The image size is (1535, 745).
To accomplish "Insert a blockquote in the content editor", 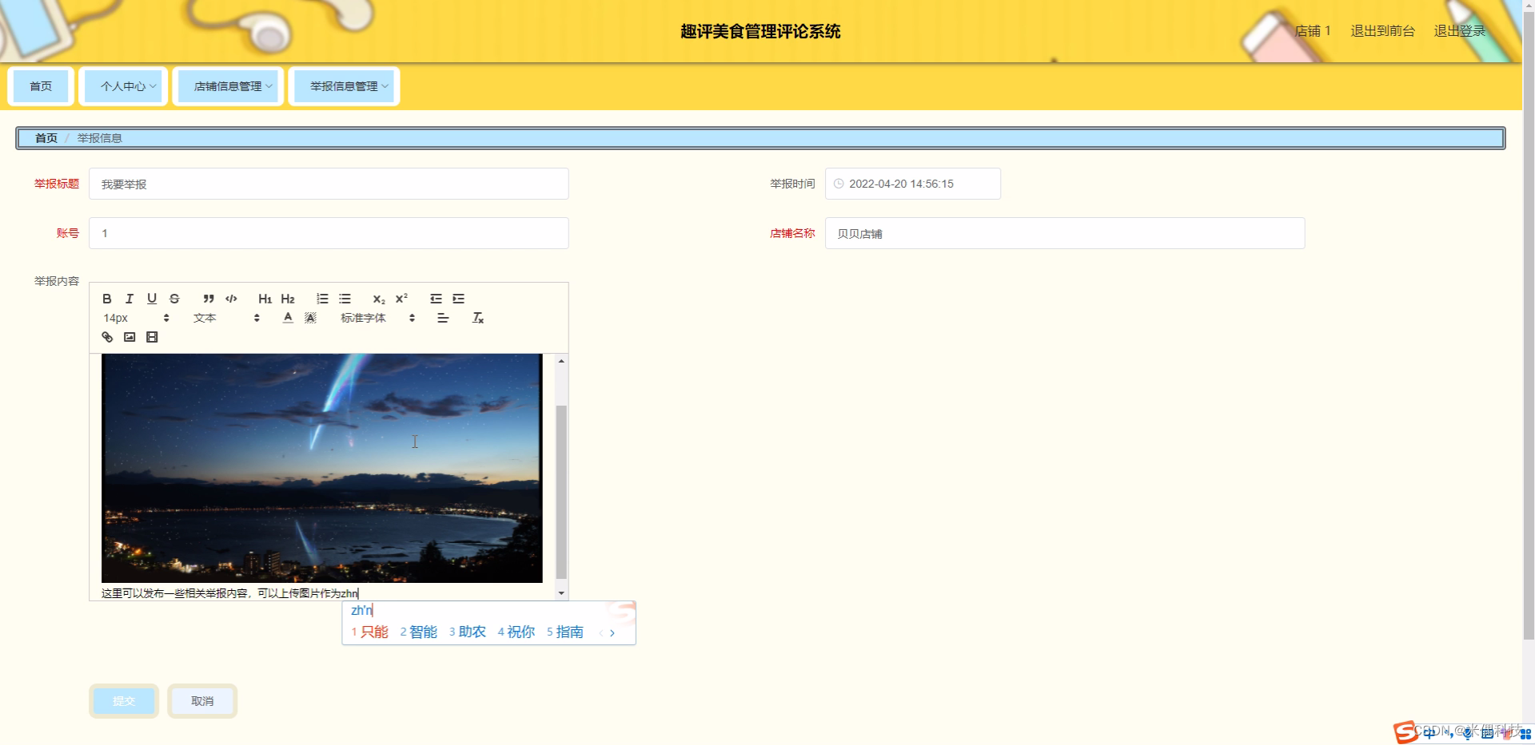I will [x=208, y=299].
